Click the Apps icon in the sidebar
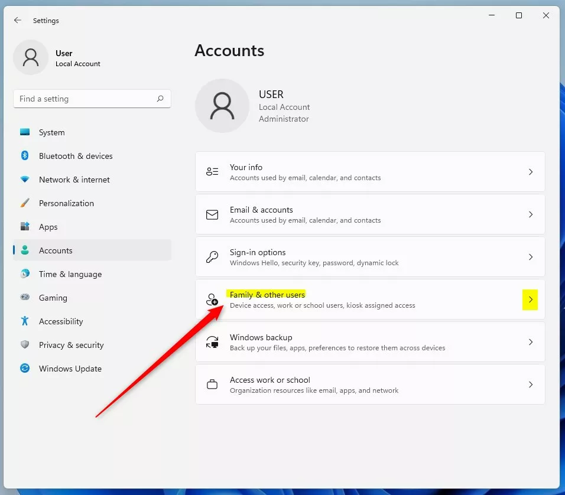Image resolution: width=565 pixels, height=495 pixels. (24, 227)
